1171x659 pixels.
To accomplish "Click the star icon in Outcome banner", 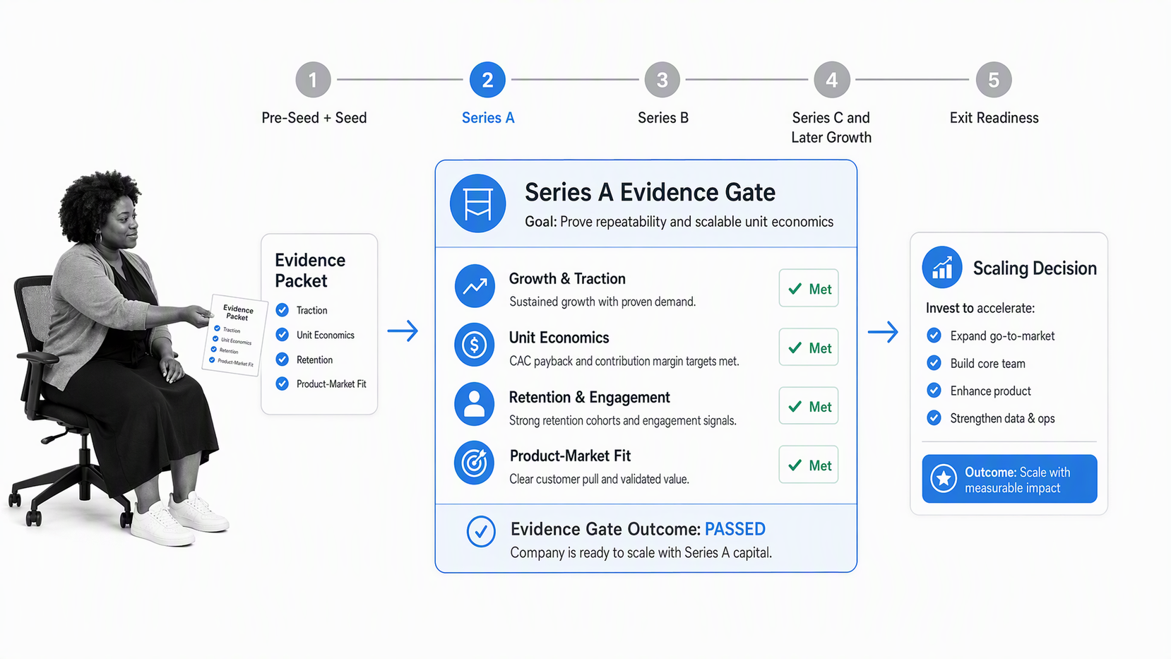I will coord(944,479).
